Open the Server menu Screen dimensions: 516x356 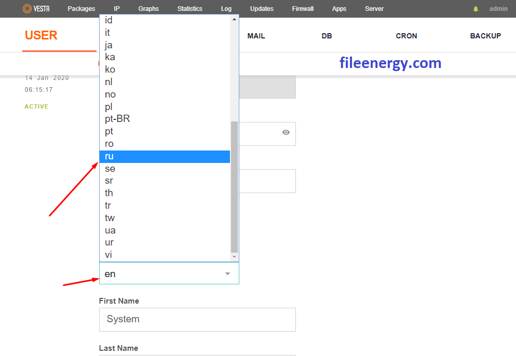coord(374,9)
